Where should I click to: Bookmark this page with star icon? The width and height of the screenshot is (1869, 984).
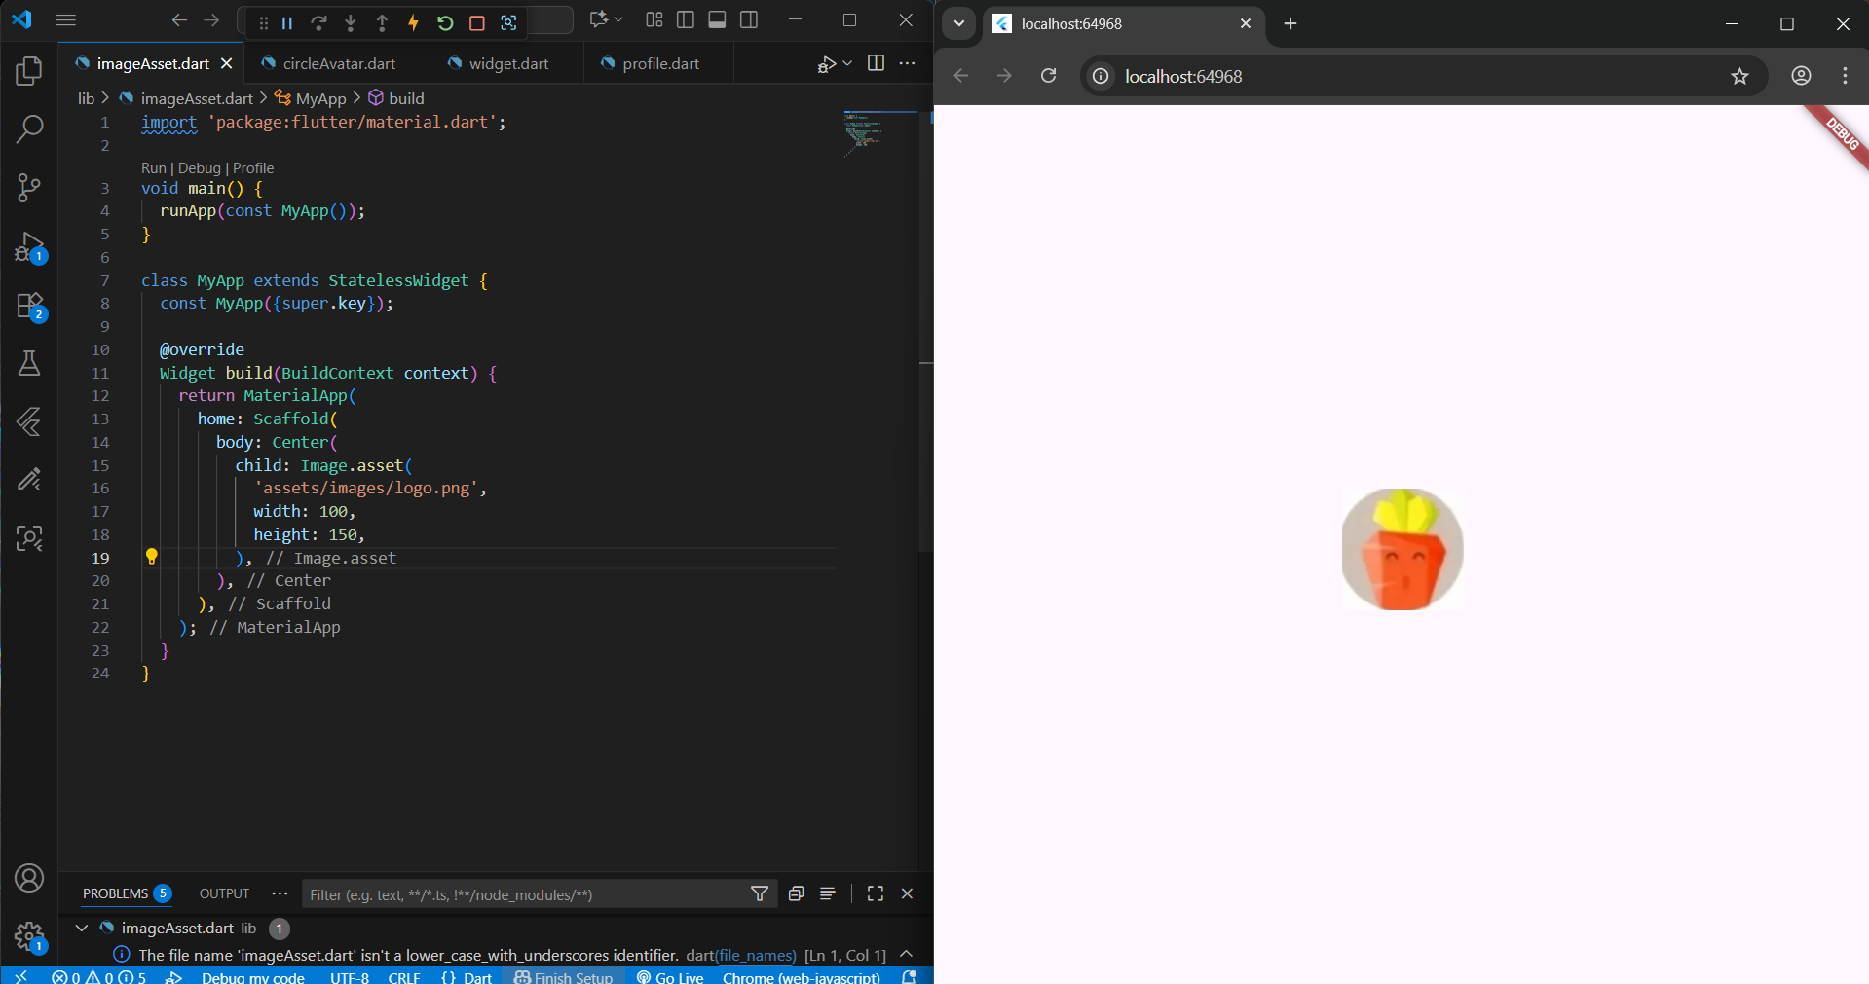pyautogui.click(x=1739, y=76)
